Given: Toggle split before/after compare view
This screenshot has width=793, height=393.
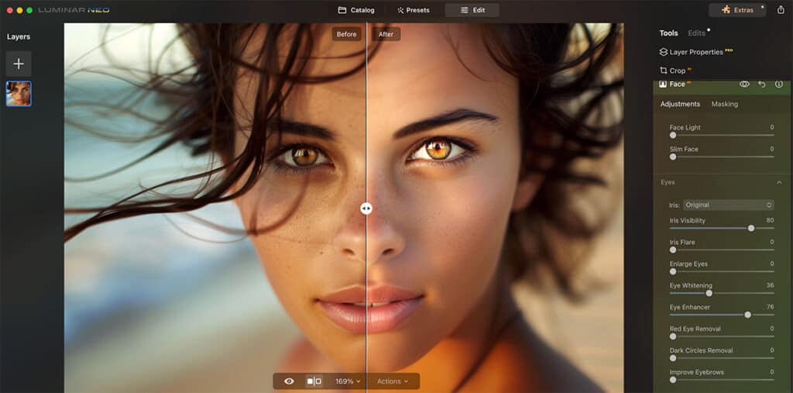Looking at the screenshot, I should (314, 381).
